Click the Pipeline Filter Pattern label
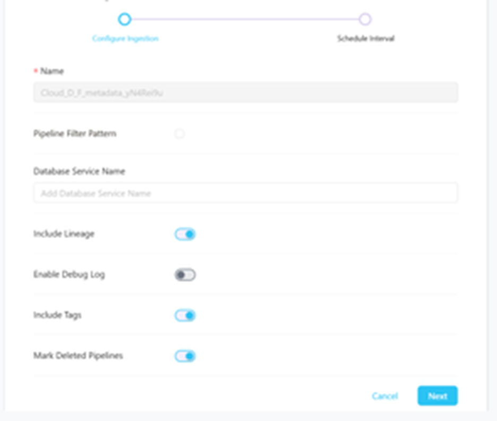The height and width of the screenshot is (421, 497). 75,133
